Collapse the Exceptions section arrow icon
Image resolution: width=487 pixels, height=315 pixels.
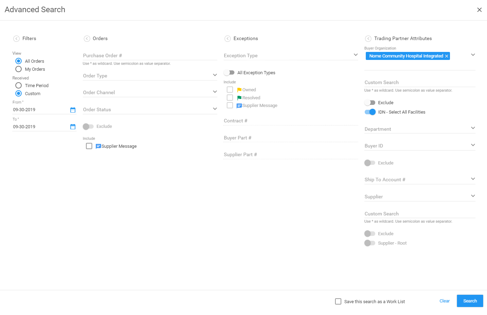click(x=227, y=39)
